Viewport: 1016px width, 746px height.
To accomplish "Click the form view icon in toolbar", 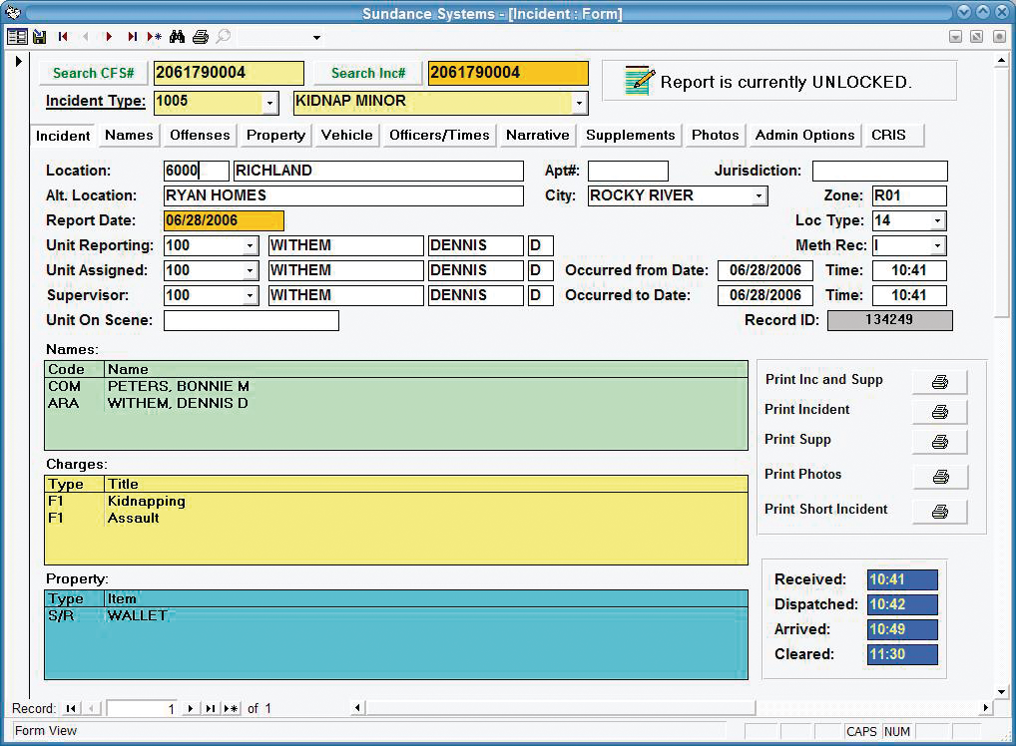I will 17,37.
